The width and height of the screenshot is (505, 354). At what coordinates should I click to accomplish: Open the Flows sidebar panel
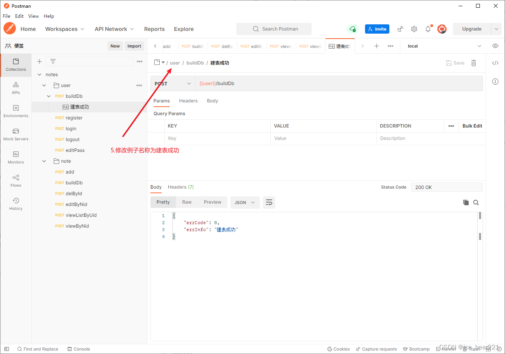[16, 181]
